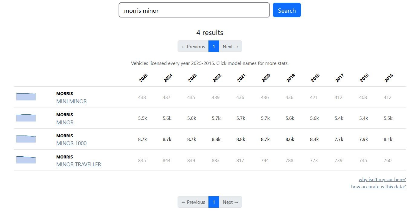Click MINOR TRAVELLER 2020 value 794

tap(265, 160)
